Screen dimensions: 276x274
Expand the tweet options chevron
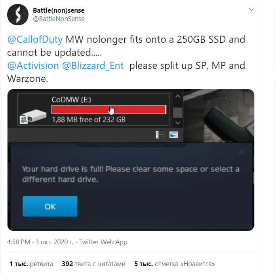click(x=251, y=10)
